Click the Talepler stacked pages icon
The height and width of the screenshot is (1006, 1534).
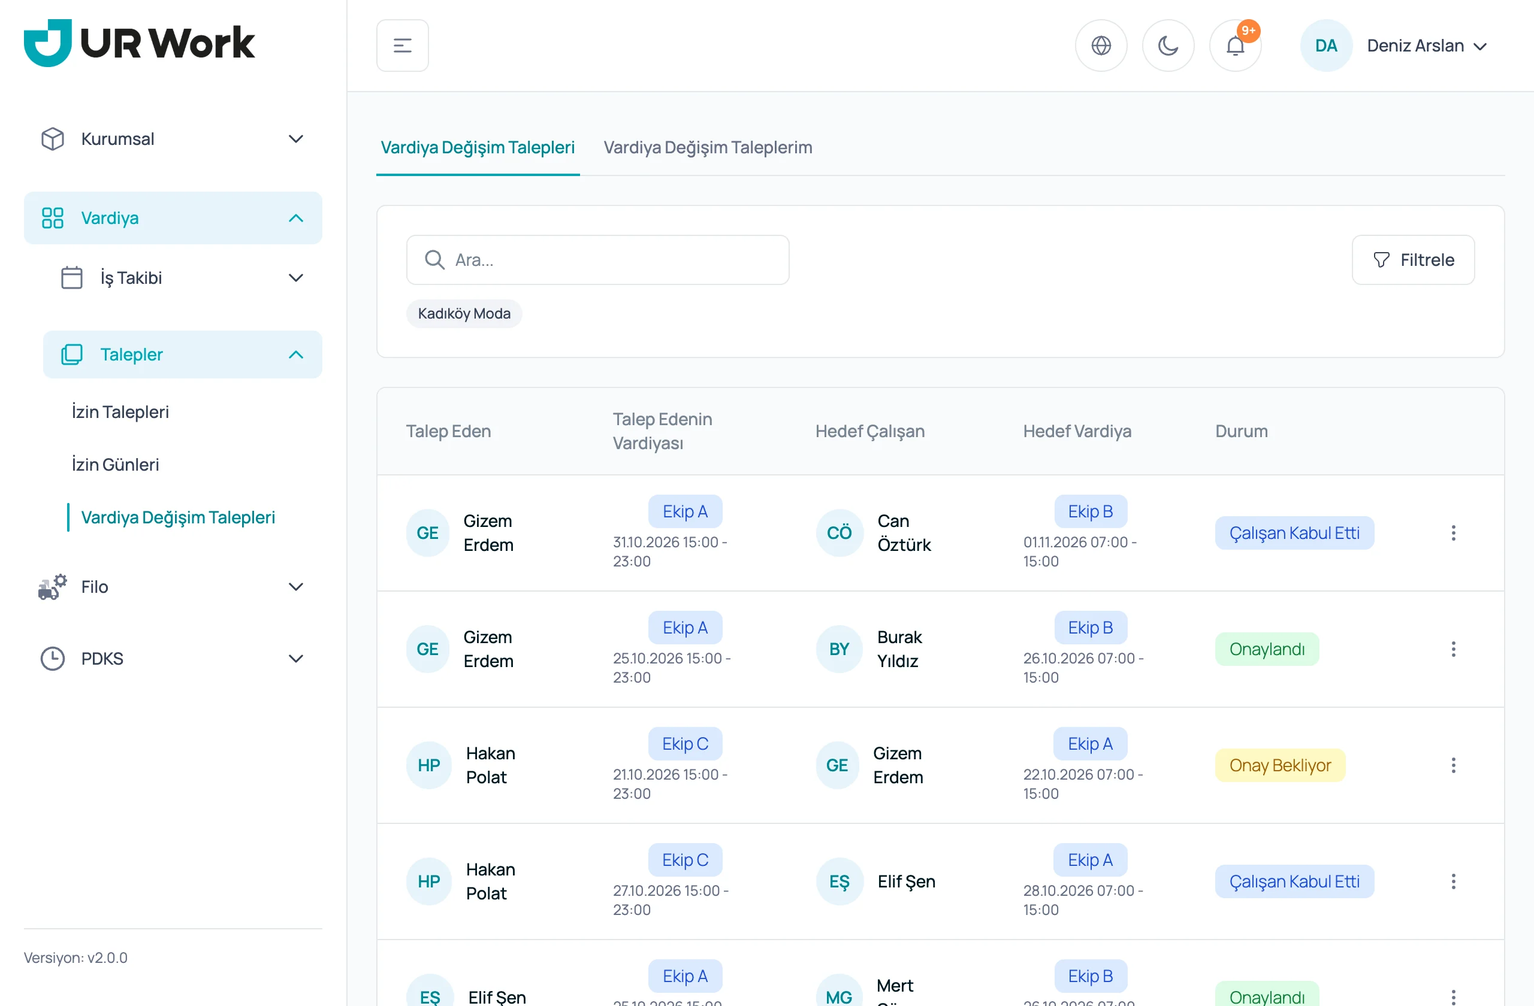point(71,354)
